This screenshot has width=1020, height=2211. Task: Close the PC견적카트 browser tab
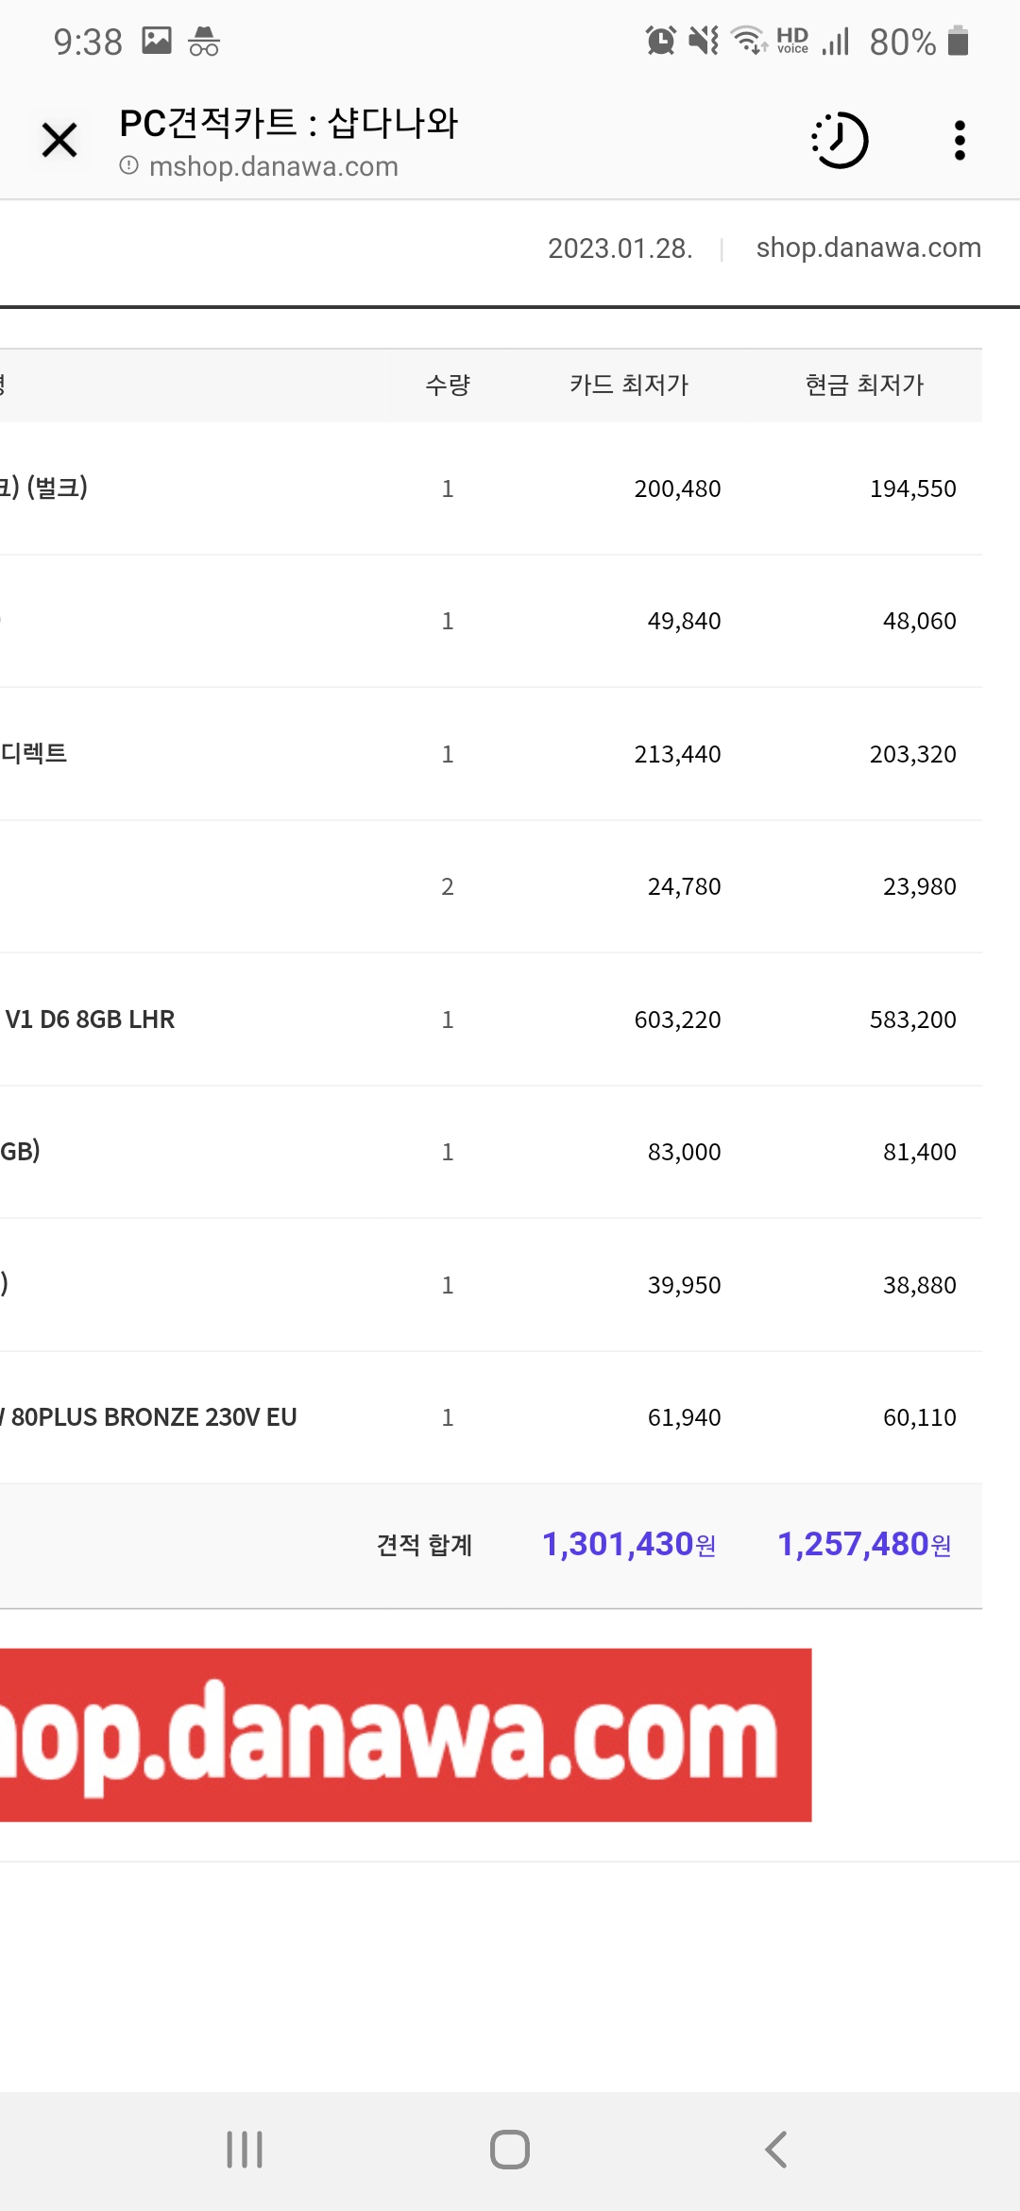pyautogui.click(x=59, y=141)
